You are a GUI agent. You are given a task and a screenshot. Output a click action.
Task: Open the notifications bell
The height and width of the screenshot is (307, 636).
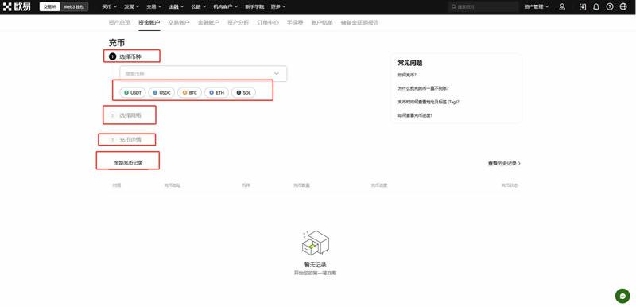point(595,7)
